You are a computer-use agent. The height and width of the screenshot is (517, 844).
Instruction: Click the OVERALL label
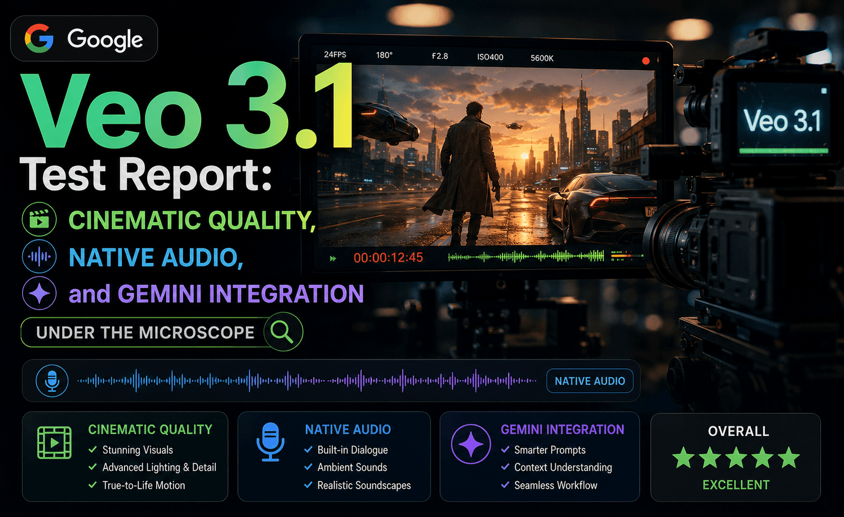point(738,431)
